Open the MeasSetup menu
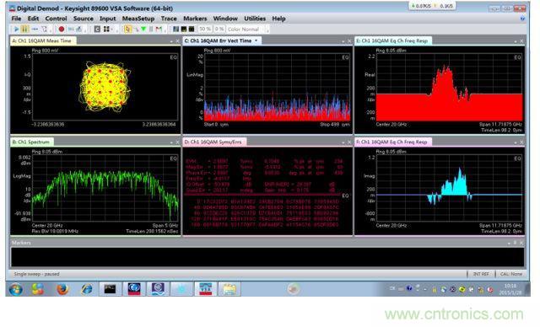 [138, 19]
